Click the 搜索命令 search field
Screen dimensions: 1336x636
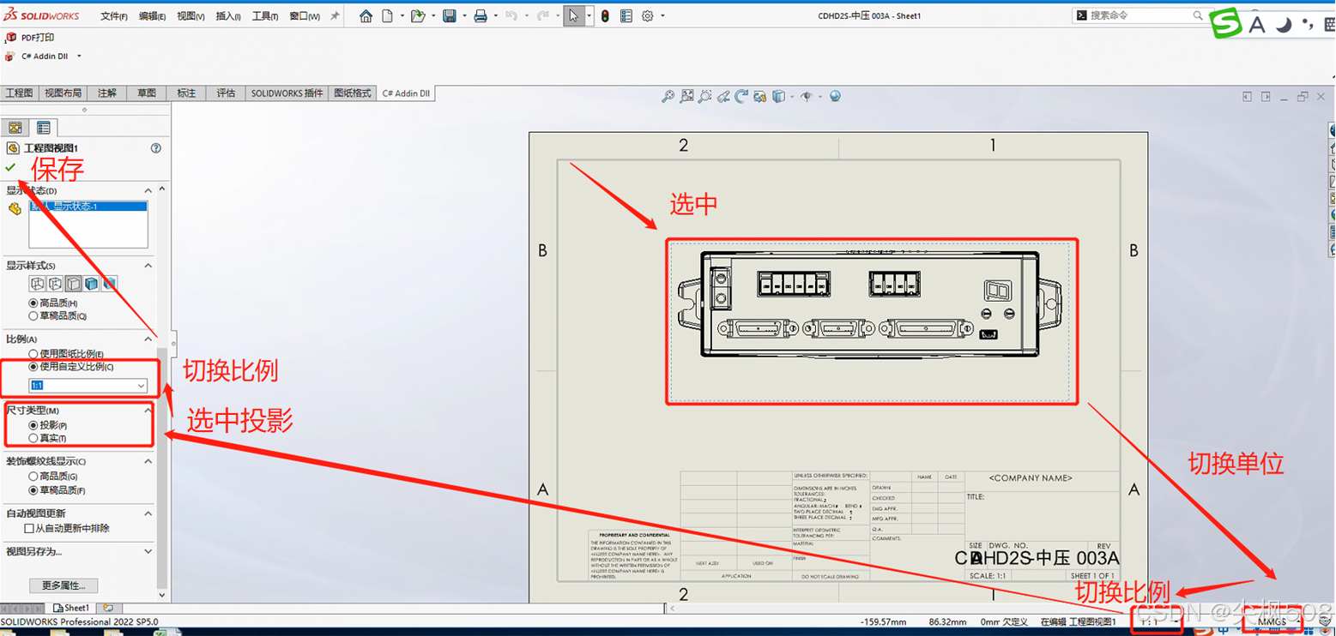point(1140,15)
